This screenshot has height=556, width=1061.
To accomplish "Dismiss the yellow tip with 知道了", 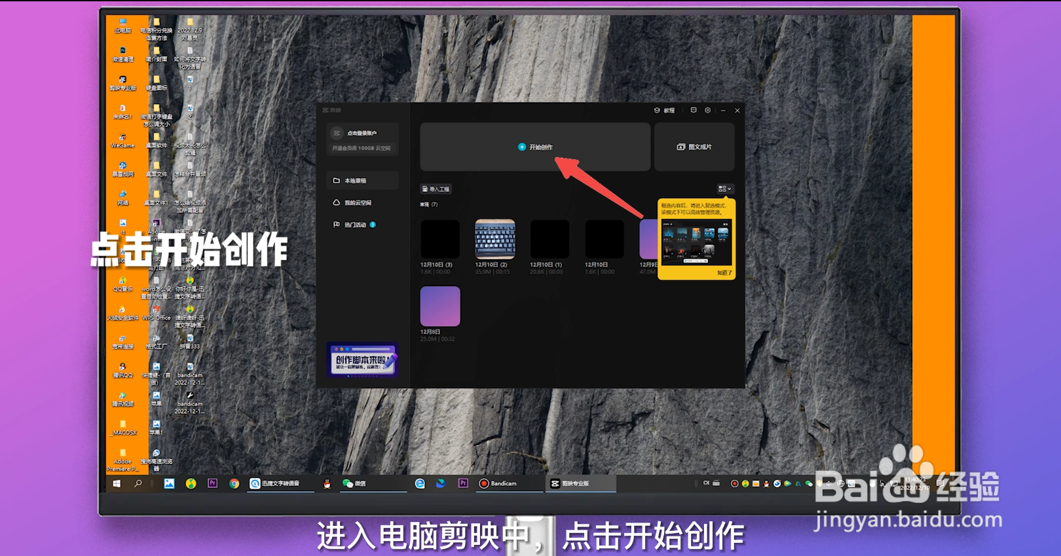I will (x=724, y=272).
